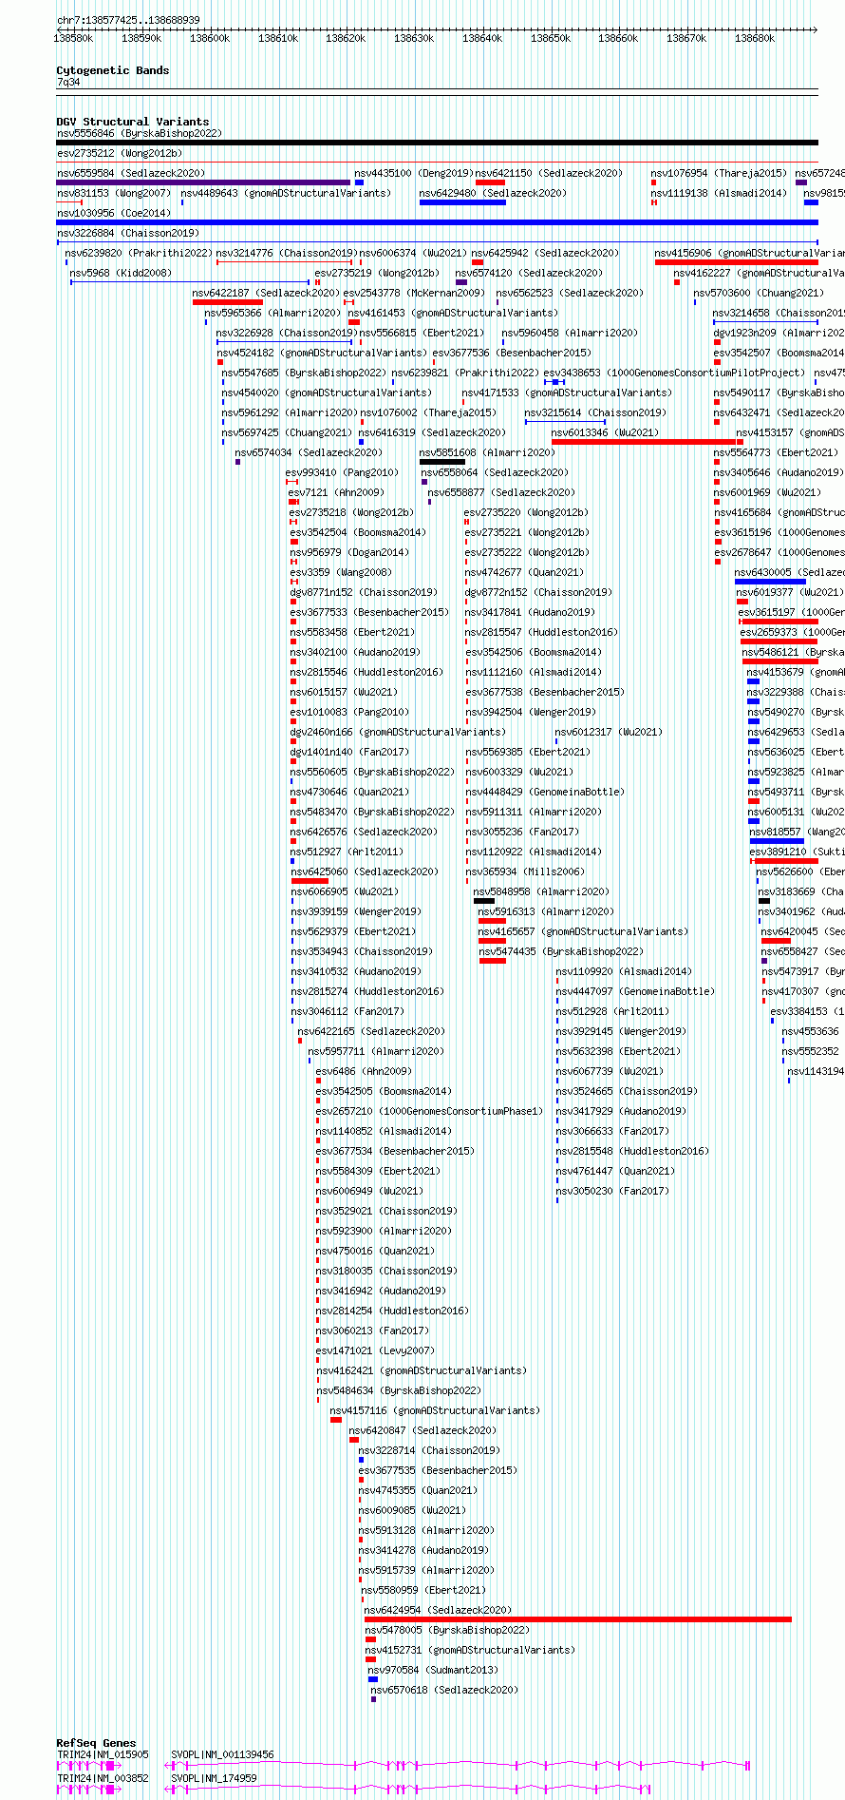Select nsv4447097 (GenomeinaBottle) label
This screenshot has height=1800, width=845.
(636, 992)
